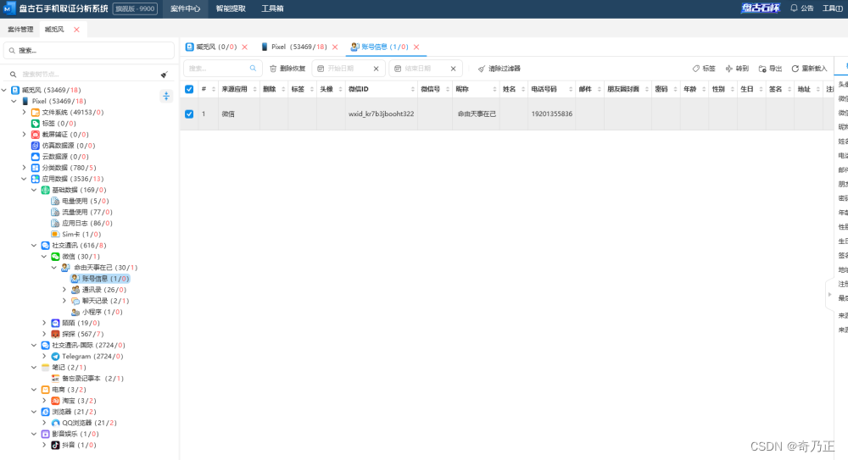Sort by the 电话号码 column header

pos(551,89)
